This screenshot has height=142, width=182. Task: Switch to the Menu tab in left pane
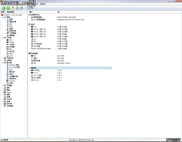(x=3, y=12)
